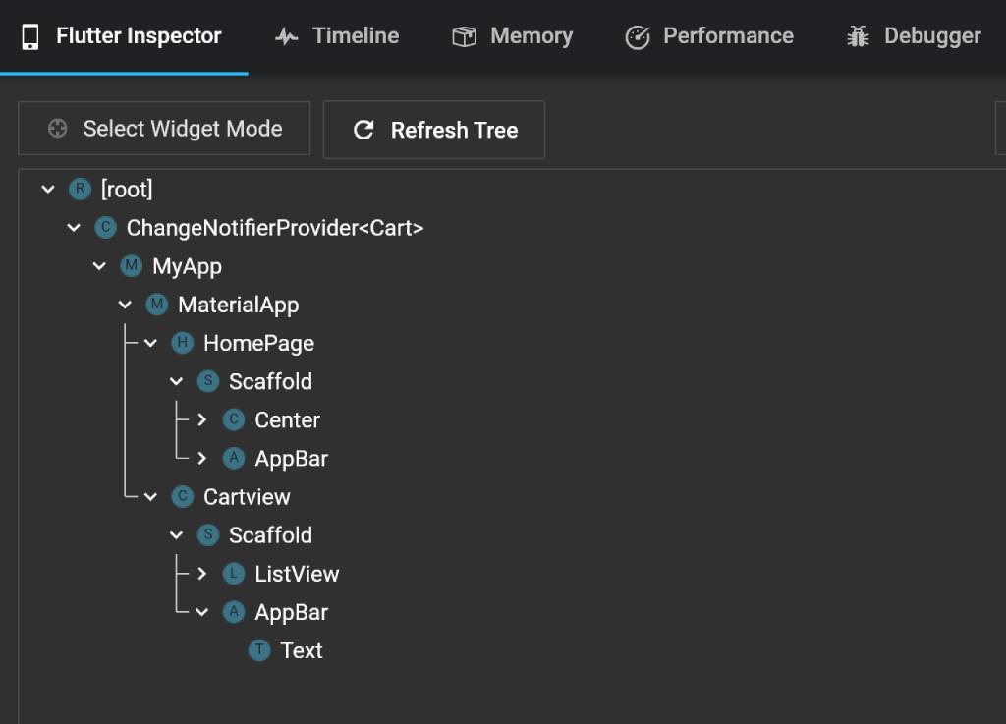Click the pulse icon beside Timeline
The image size is (1006, 724).
point(286,36)
